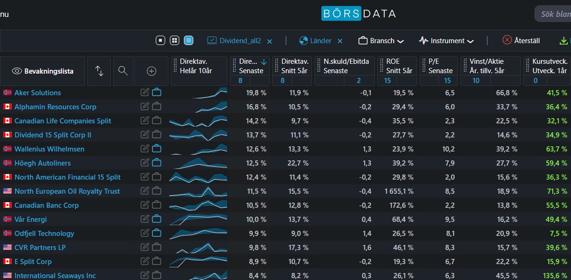Screen dimensions: 571x280
Task: Remove the Dividend_all2 filter with its X
Action: (x=270, y=41)
